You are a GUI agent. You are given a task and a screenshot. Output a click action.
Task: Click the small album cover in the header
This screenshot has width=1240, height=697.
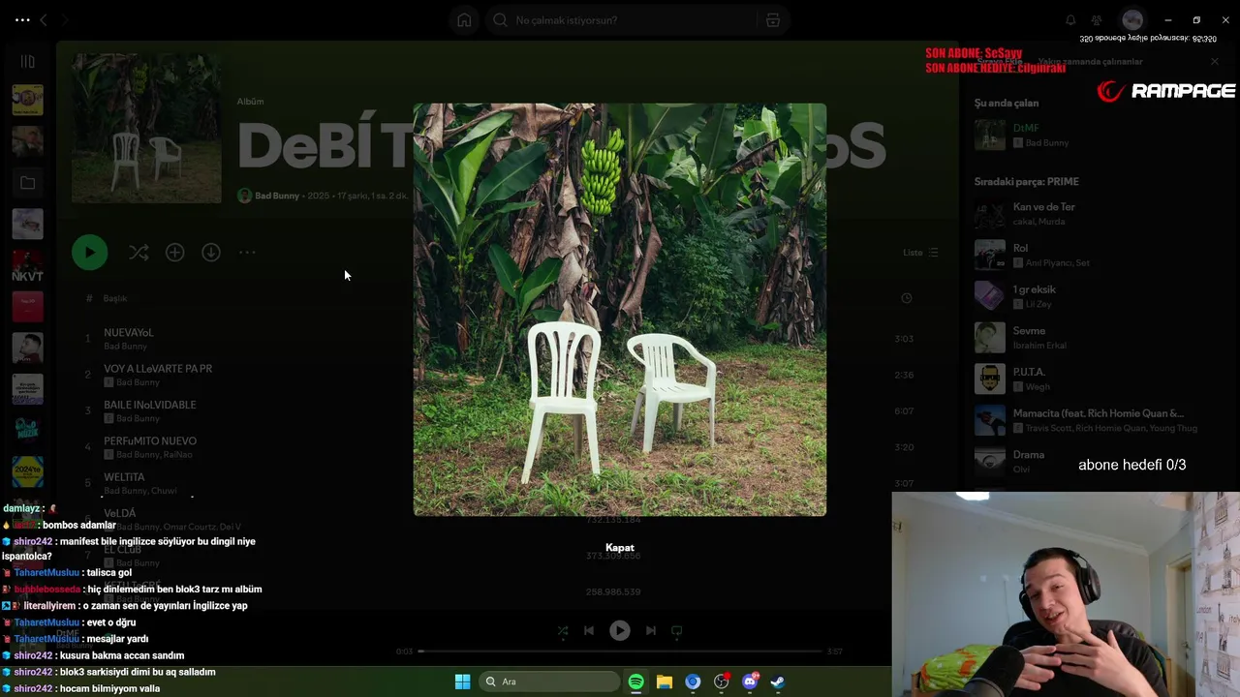tap(146, 128)
